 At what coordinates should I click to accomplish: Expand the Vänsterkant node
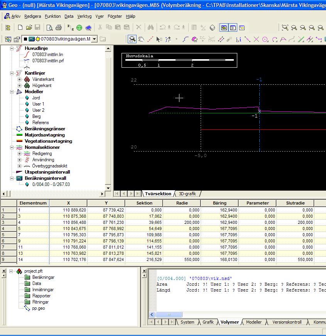[19, 79]
